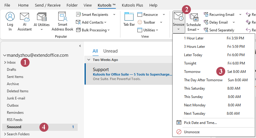Open the Drafts folder
This screenshot has width=256, height=138.
point(11,70)
